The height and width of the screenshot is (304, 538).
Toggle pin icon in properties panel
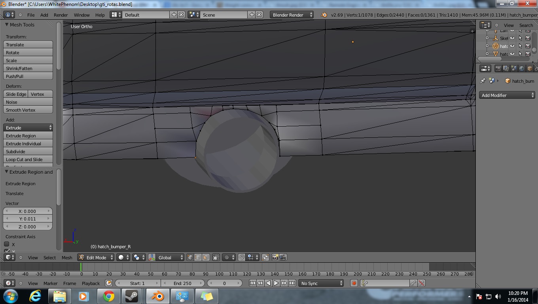click(x=483, y=81)
